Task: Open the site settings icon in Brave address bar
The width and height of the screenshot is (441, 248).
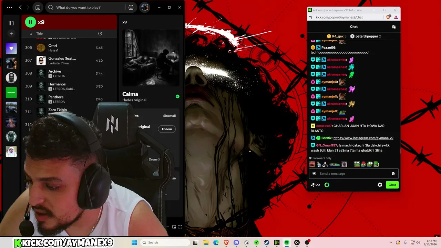Action: [311, 17]
